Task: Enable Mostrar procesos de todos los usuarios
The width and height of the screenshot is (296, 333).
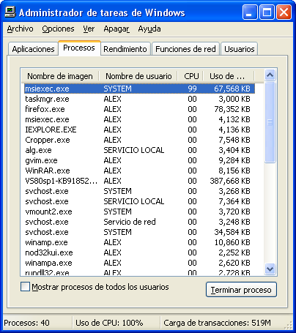Action: 25,287
